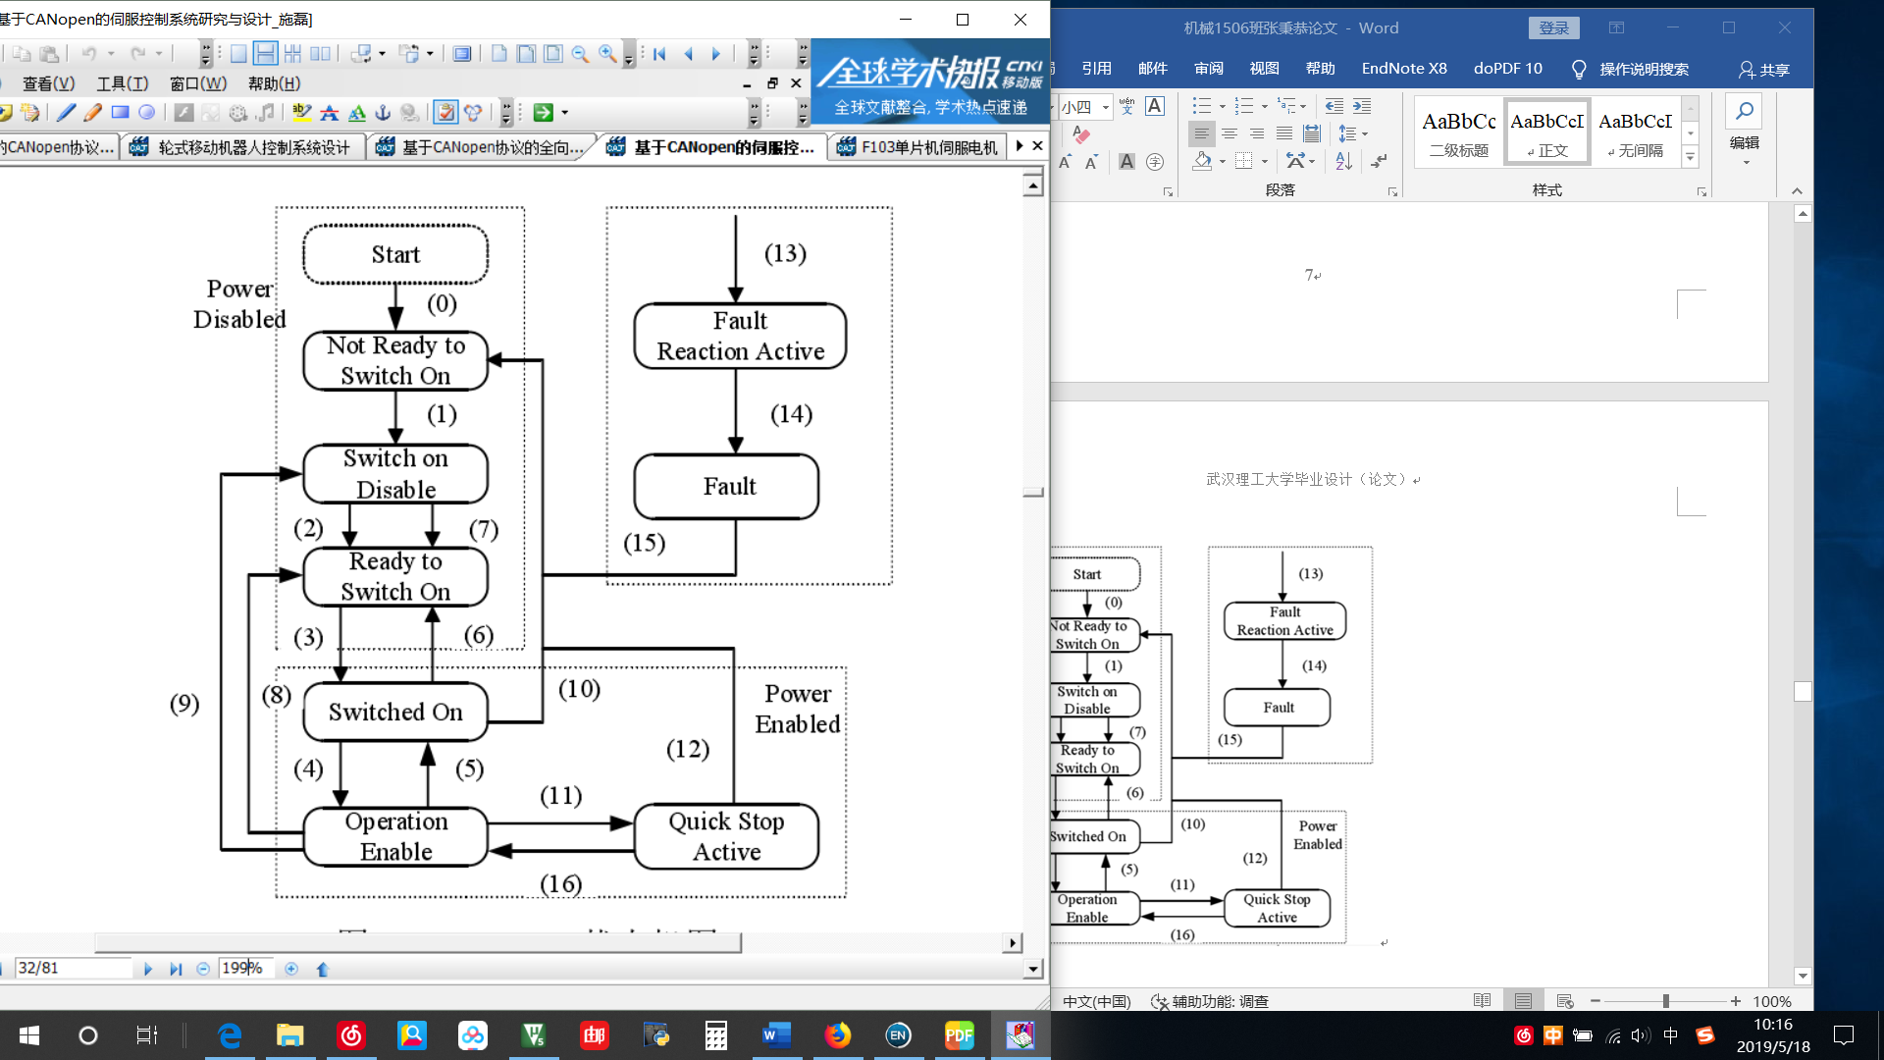Click the 登录 sign-in button

(x=1553, y=27)
